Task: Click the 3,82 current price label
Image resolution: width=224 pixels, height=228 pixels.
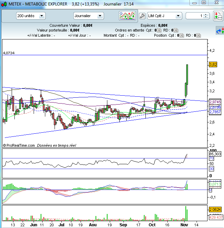Action: [213, 64]
